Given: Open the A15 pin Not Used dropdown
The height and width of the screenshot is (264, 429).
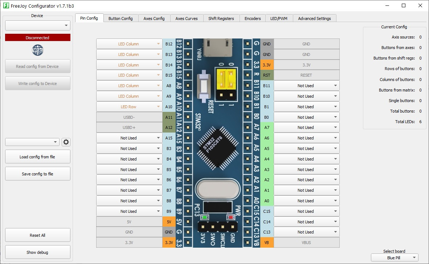Looking at the screenshot, I should [x=129, y=138].
